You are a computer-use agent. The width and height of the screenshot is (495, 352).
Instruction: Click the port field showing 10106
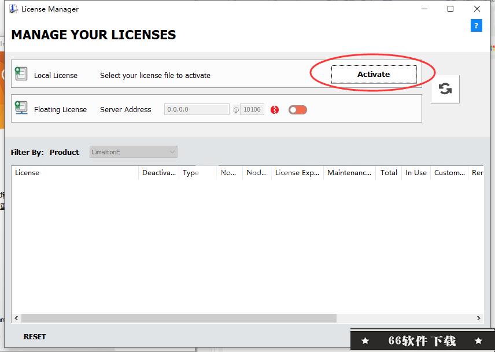[x=252, y=109]
